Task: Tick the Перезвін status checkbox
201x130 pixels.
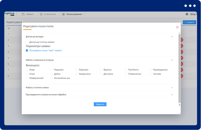Action: [76, 70]
